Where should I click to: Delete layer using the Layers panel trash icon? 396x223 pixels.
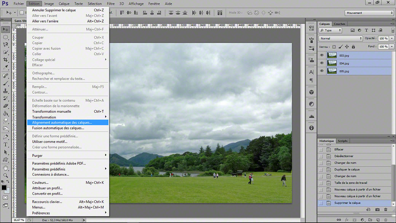click(386, 220)
